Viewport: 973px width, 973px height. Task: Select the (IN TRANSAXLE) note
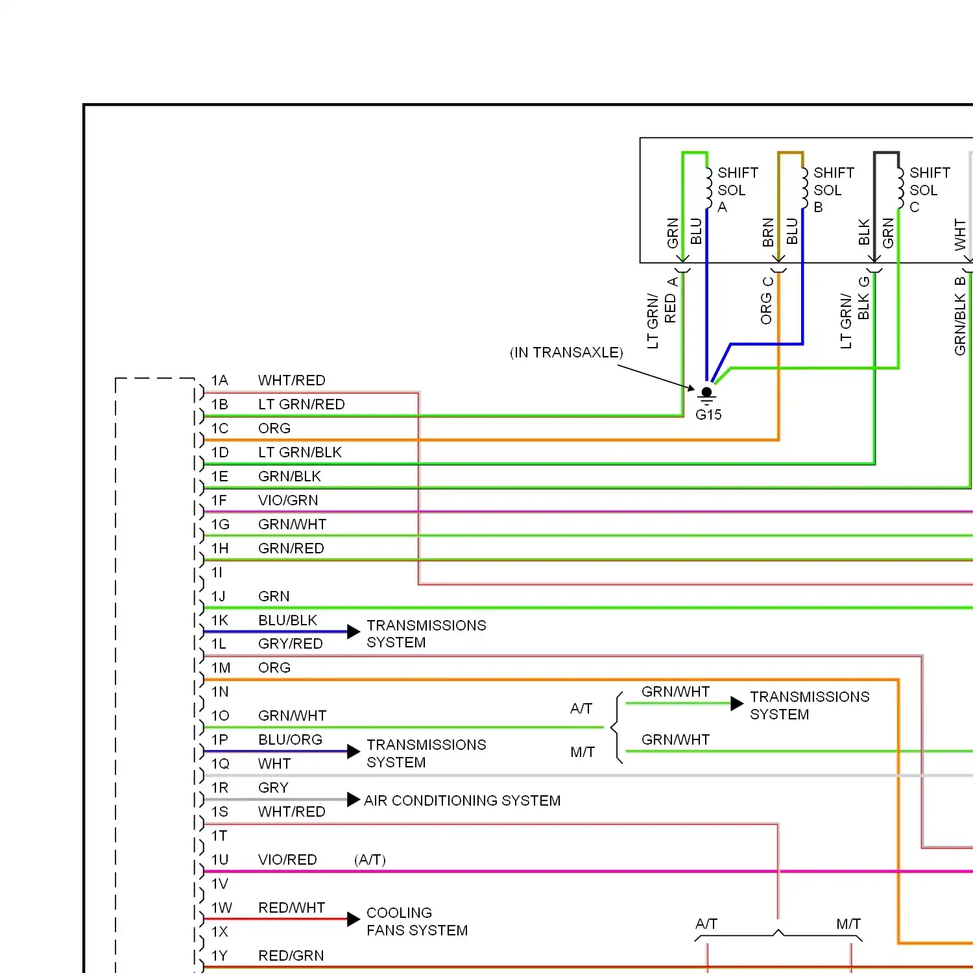566,352
